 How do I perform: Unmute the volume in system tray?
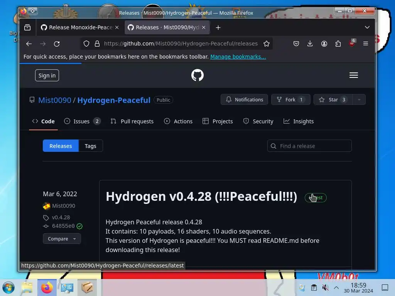click(x=325, y=288)
